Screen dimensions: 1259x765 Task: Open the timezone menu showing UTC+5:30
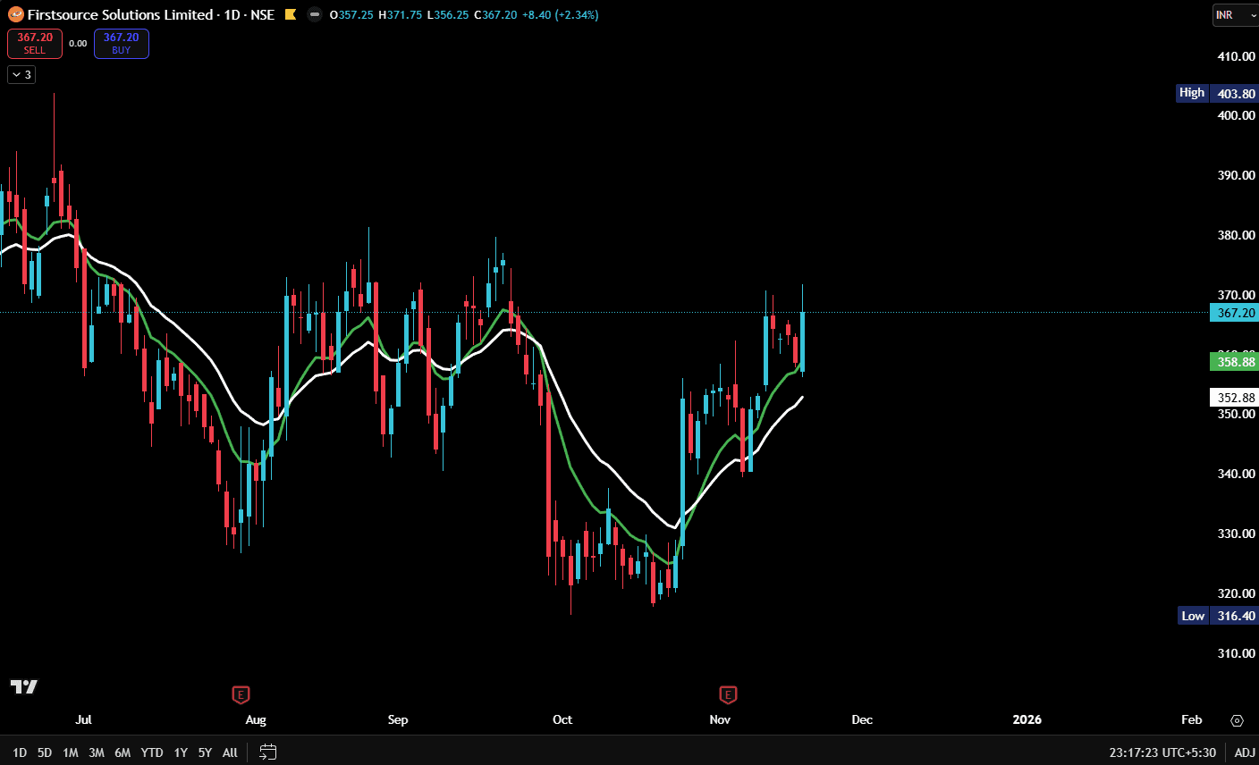[1162, 752]
